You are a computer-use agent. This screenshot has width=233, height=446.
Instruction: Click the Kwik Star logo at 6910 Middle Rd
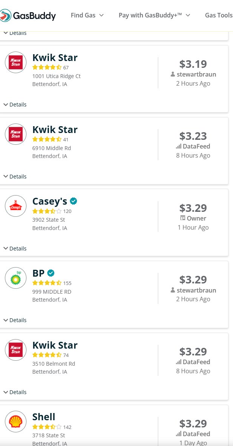[15, 134]
